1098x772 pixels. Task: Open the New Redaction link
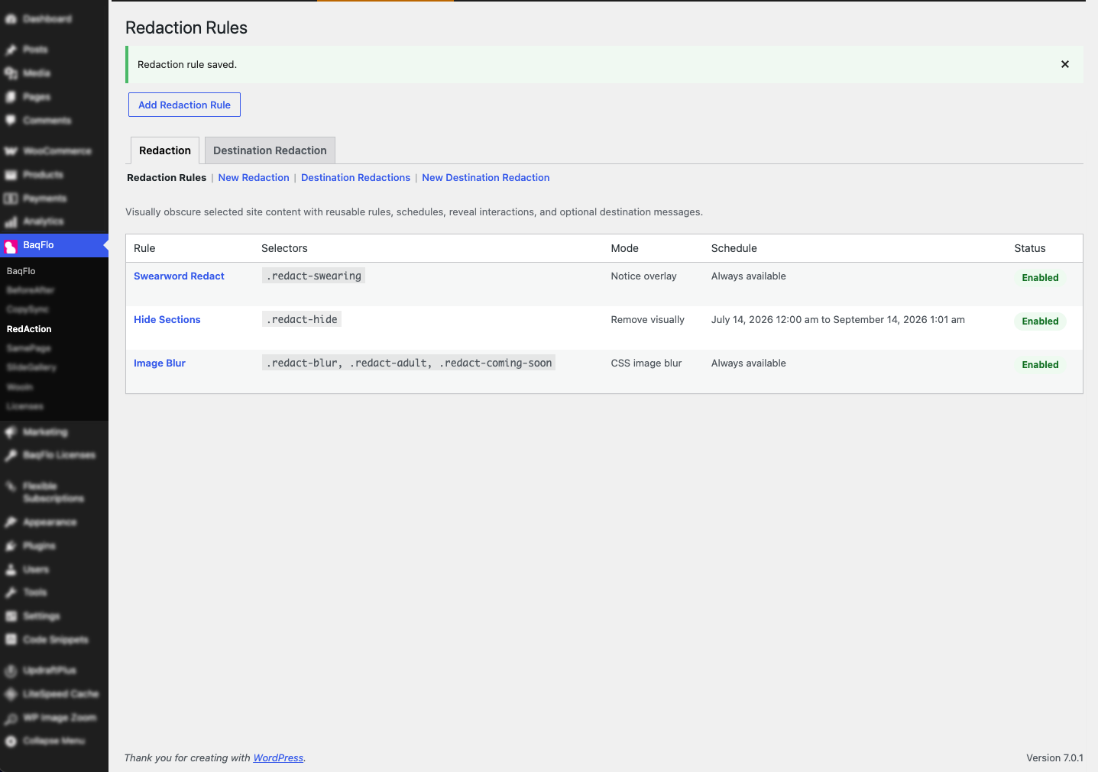254,177
